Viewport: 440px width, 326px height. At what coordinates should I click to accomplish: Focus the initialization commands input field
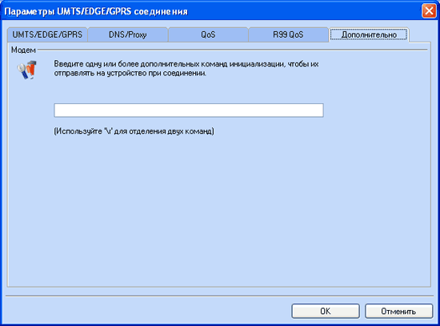tap(189, 111)
